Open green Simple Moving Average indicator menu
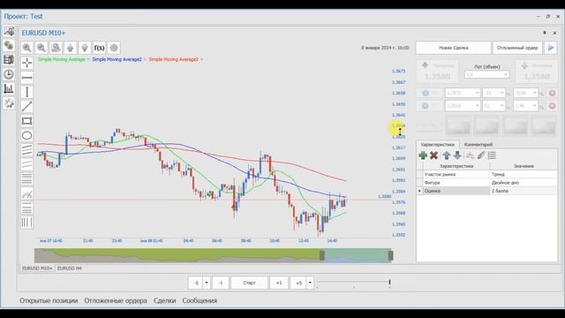The image size is (565, 318). [88, 59]
